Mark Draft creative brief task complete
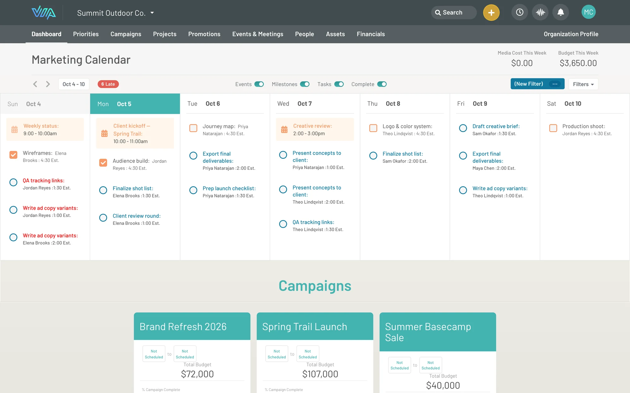630x393 pixels. (x=463, y=128)
